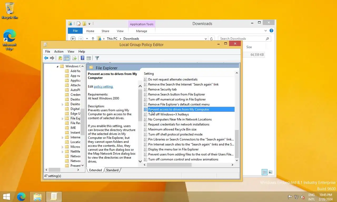This screenshot has width=337, height=202.
Task: Click the Size column header in Downloads
Action: coord(255,47)
